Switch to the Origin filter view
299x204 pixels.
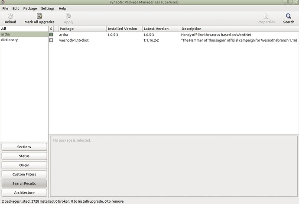coord(24,165)
